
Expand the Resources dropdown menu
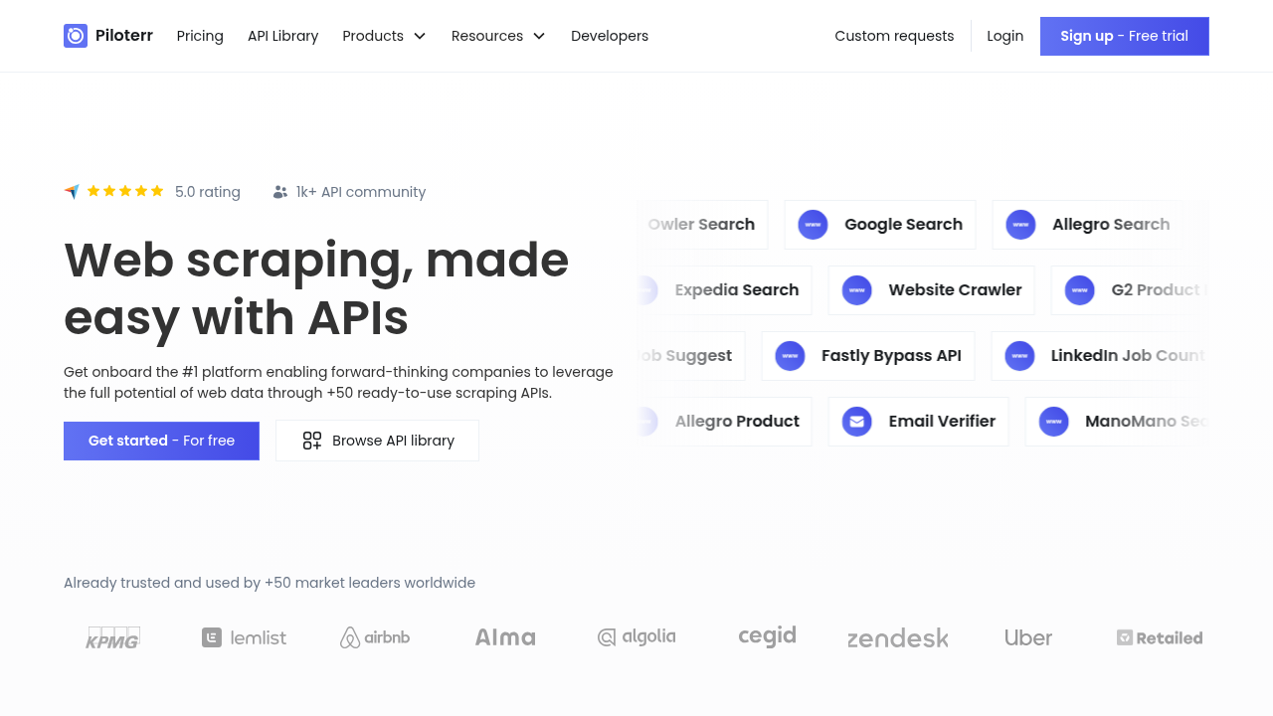click(498, 36)
